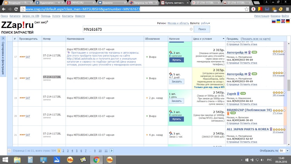Switch site language to Ukrainian flag
Viewport: 291px width, 164px height.
[x=278, y=21]
